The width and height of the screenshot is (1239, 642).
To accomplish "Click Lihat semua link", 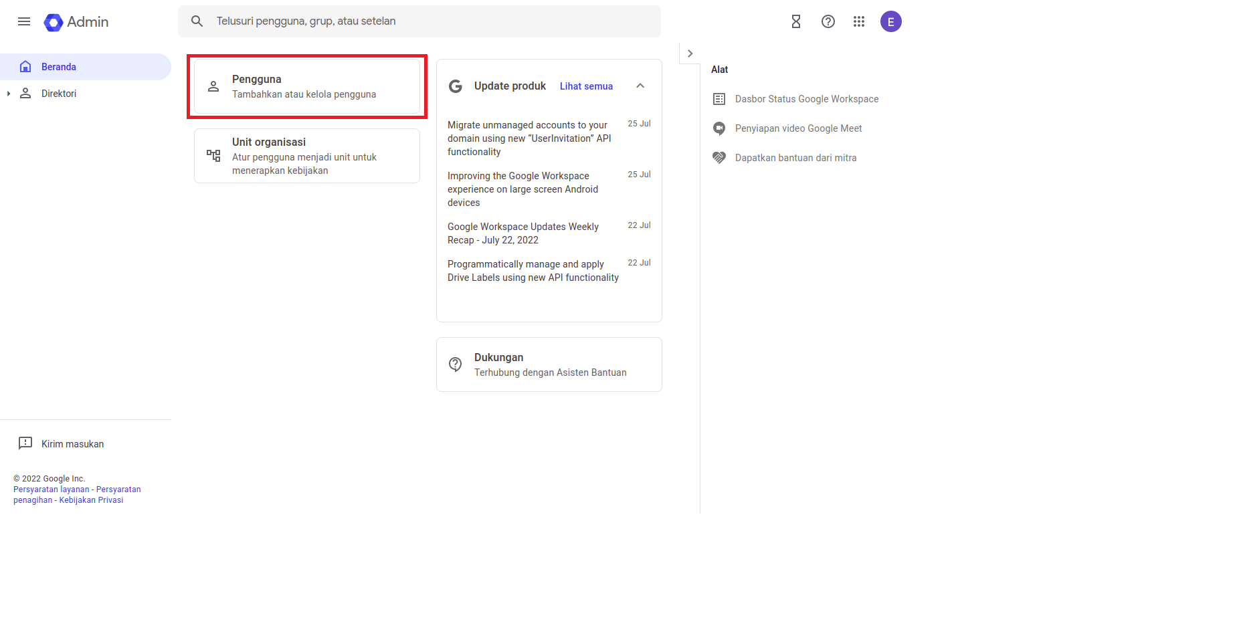I will [586, 86].
